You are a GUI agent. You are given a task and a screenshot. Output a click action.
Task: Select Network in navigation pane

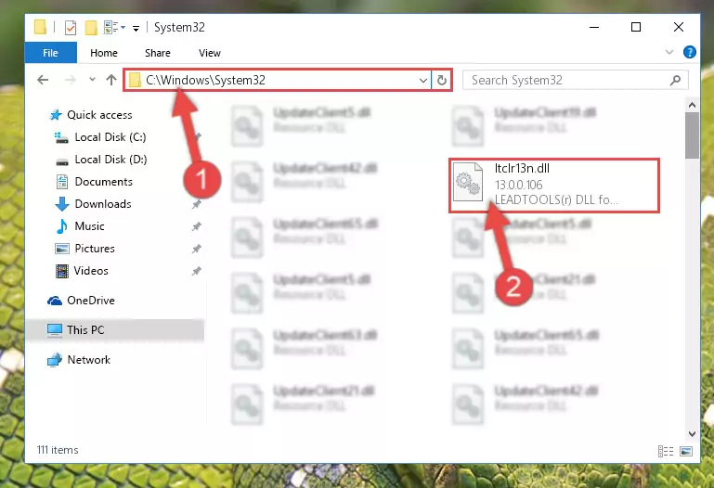pyautogui.click(x=89, y=359)
